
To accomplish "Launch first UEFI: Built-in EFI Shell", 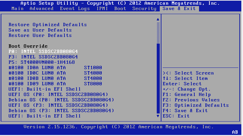I will tap(45, 89).
